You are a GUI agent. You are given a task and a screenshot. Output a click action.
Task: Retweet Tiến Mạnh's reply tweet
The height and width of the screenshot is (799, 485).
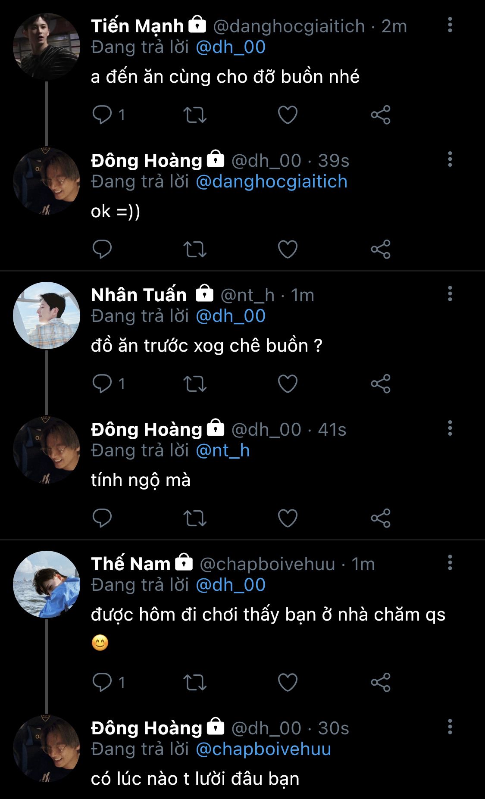tap(195, 115)
